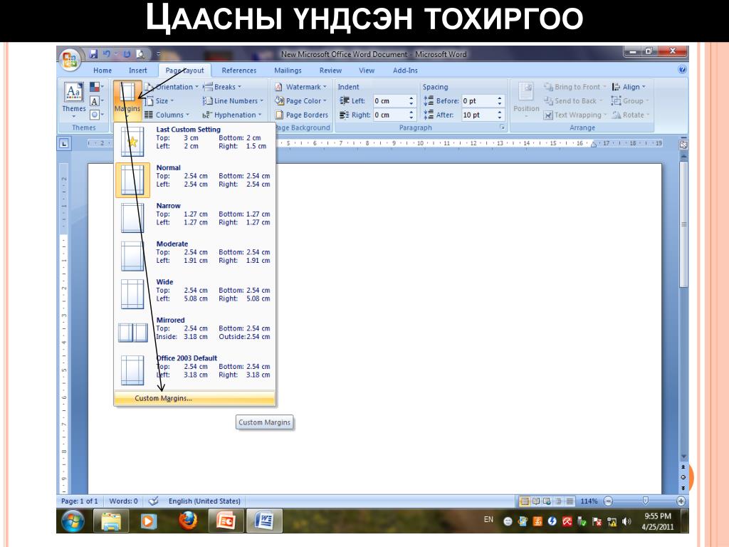729x547 pixels.
Task: Switch to the References tab
Action: (239, 71)
